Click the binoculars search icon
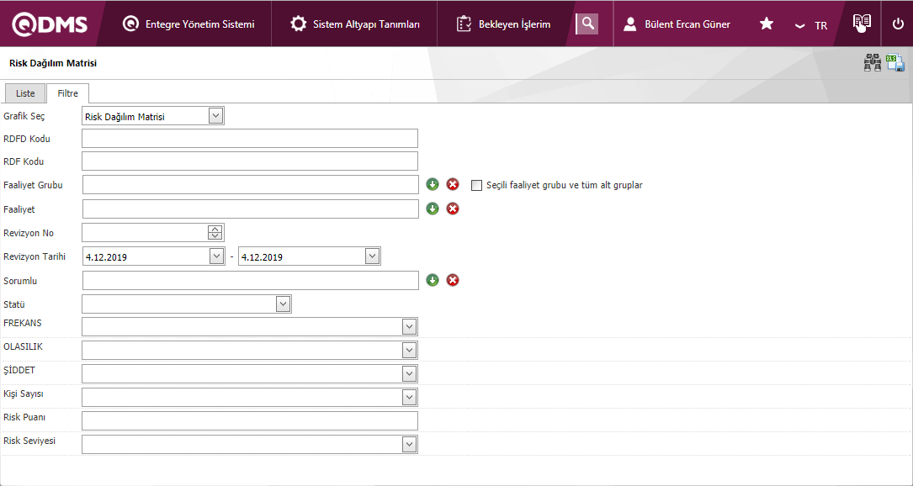 [x=873, y=63]
